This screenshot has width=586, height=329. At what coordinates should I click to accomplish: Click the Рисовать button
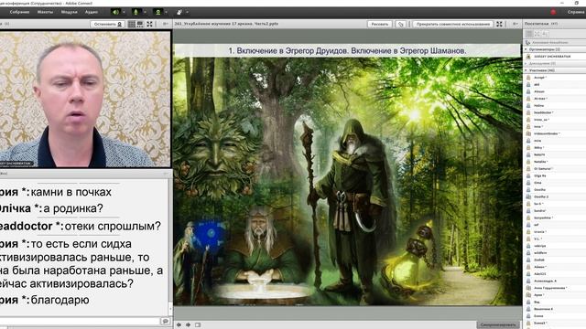[380, 24]
